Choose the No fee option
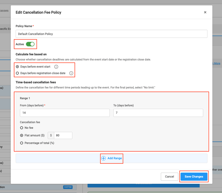Image resolution: width=222 pixels, height=193 pixels. coord(22,128)
